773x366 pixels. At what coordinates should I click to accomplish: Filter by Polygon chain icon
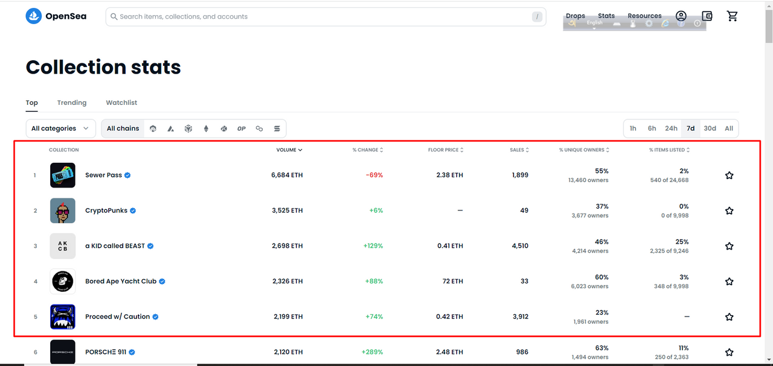pyautogui.click(x=259, y=128)
